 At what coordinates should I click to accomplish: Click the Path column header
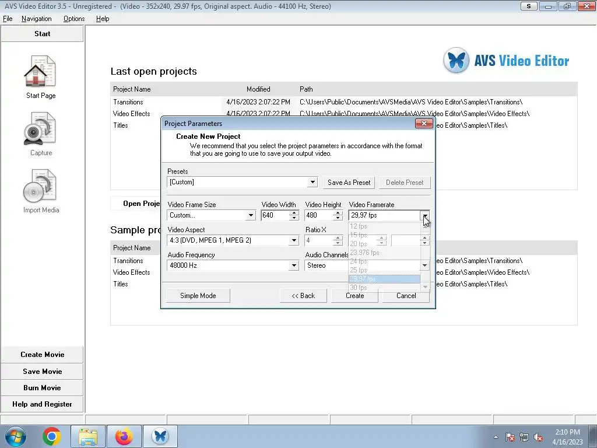tap(306, 89)
